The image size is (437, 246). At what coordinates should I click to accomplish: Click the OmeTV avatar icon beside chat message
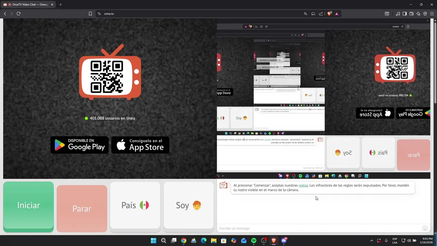[224, 185]
